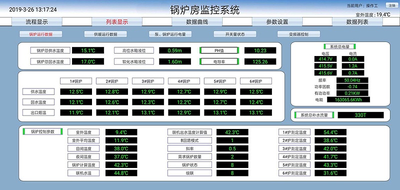Click the 0.0A current reading
Image resolution: width=400 pixels, height=190 pixels.
(x=352, y=59)
